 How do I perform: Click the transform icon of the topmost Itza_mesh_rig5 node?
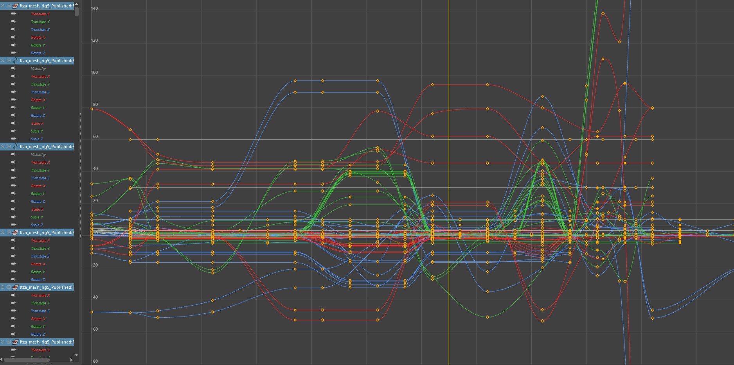click(x=16, y=6)
